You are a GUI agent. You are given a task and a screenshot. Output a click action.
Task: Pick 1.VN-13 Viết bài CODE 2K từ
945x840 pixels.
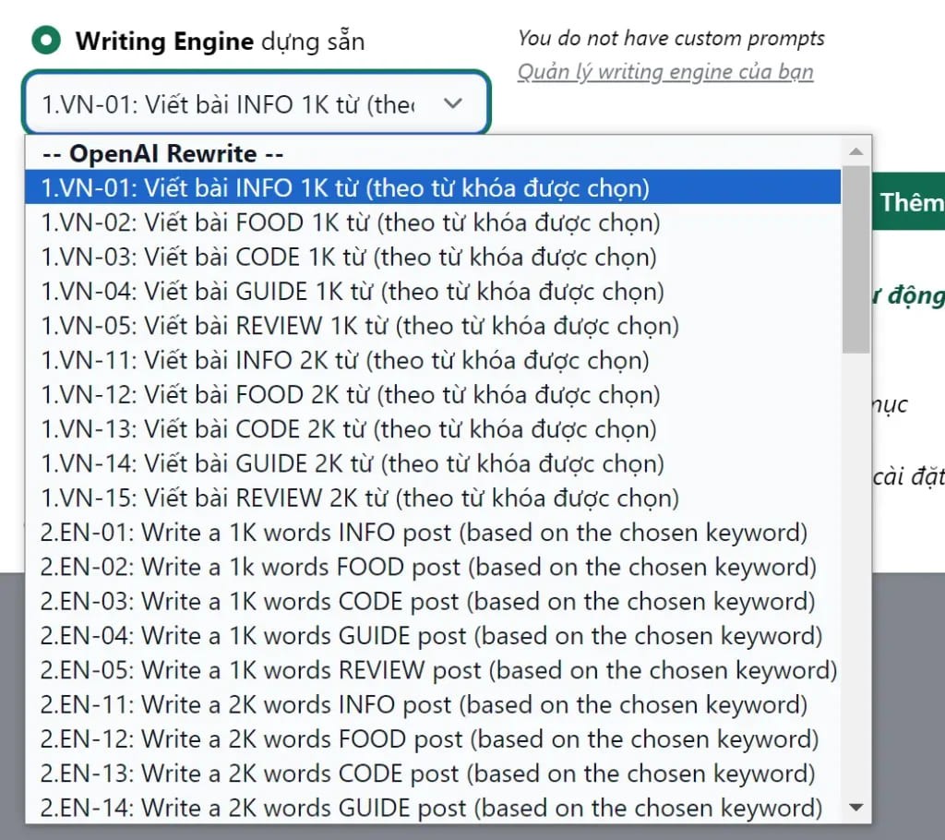pyautogui.click(x=433, y=428)
